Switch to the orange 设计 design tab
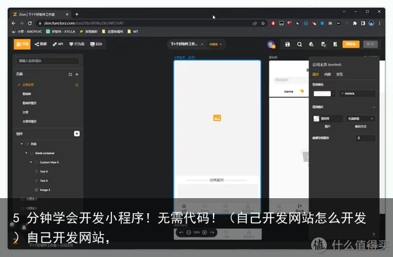Image resolution: width=393 pixels, height=257 pixels. [316, 75]
